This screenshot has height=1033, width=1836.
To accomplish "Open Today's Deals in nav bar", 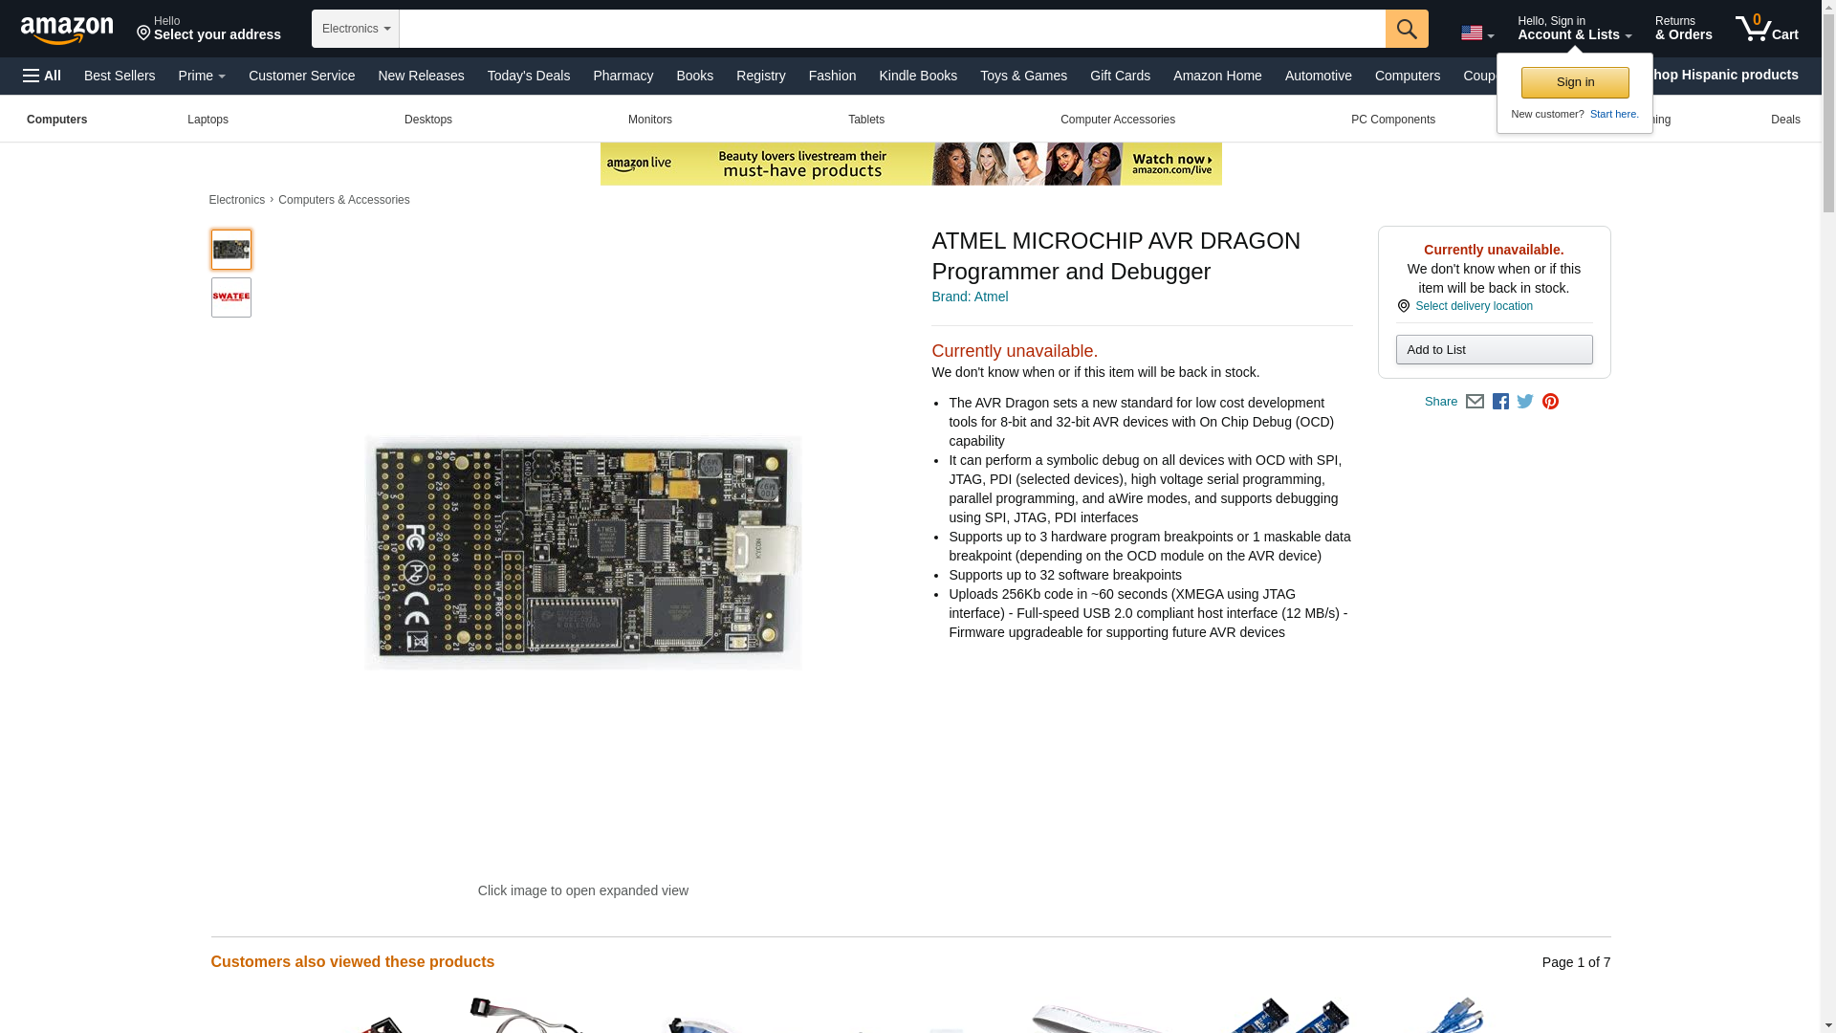I will [528, 76].
